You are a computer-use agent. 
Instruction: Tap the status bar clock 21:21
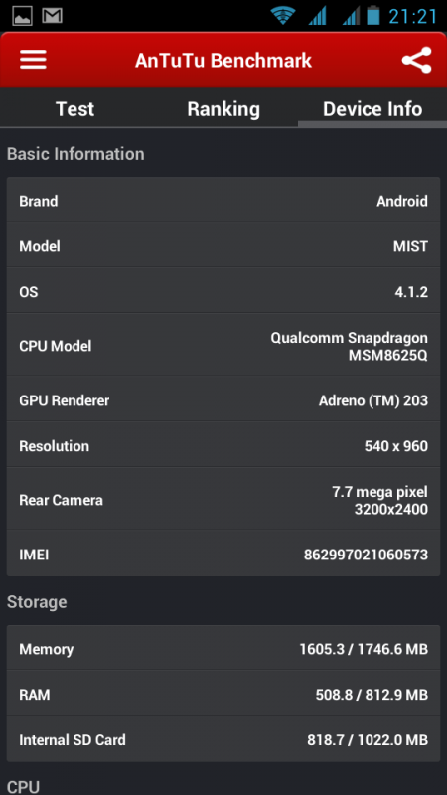coord(412,16)
